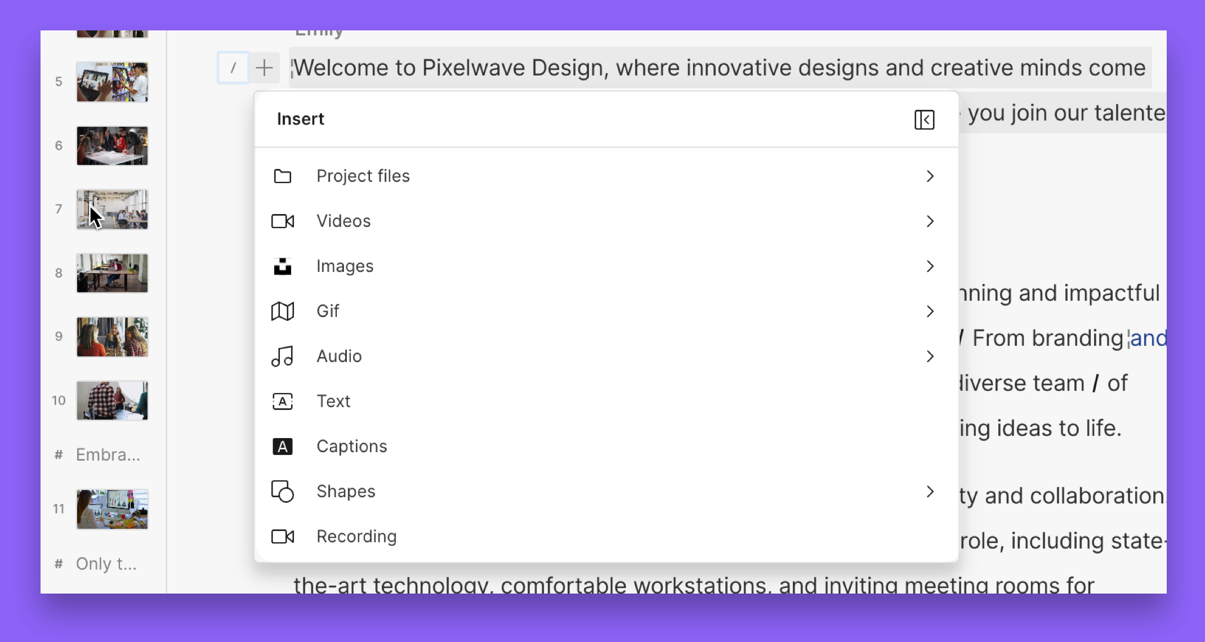Click the highlighted word 'and' after branding
The image size is (1205, 642).
1148,338
